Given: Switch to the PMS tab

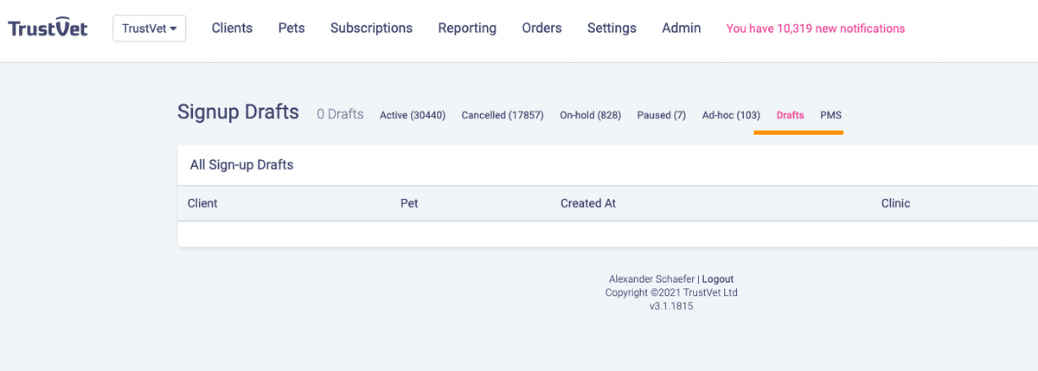Looking at the screenshot, I should (830, 115).
